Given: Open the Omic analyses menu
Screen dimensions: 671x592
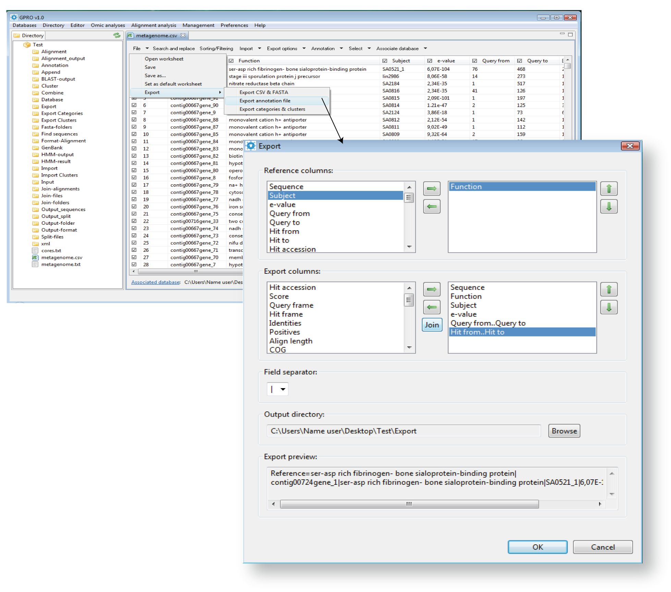Looking at the screenshot, I should pos(108,25).
